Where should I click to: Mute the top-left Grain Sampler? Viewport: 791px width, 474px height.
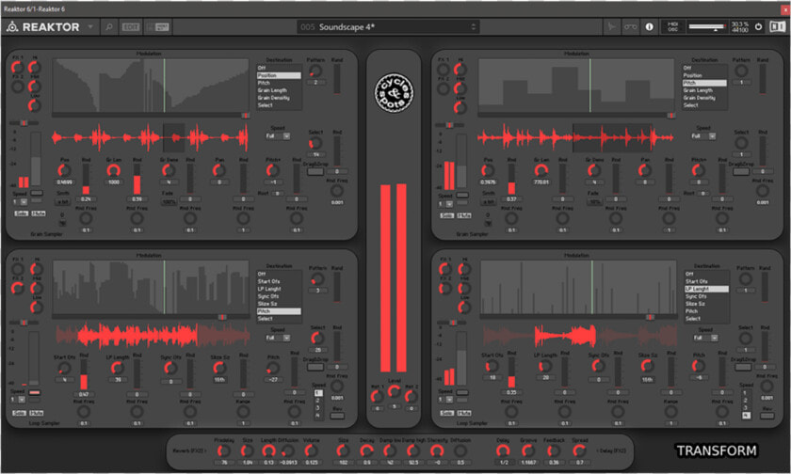(39, 213)
